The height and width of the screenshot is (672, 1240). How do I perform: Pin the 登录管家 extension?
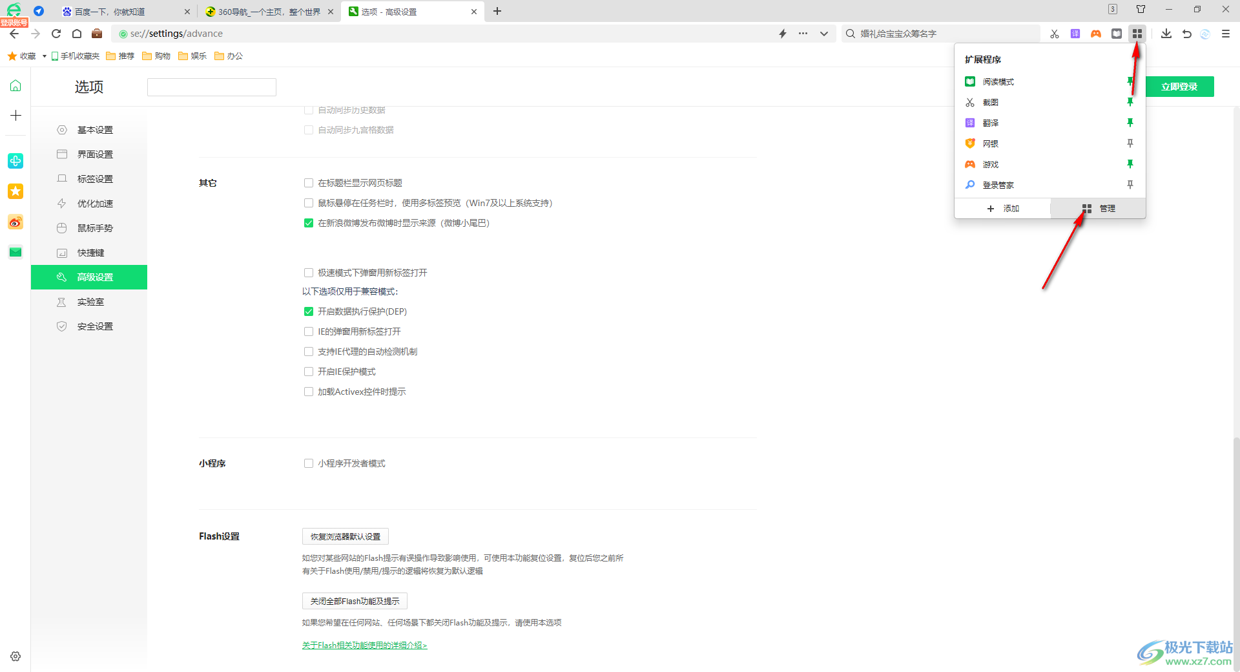tap(1130, 185)
